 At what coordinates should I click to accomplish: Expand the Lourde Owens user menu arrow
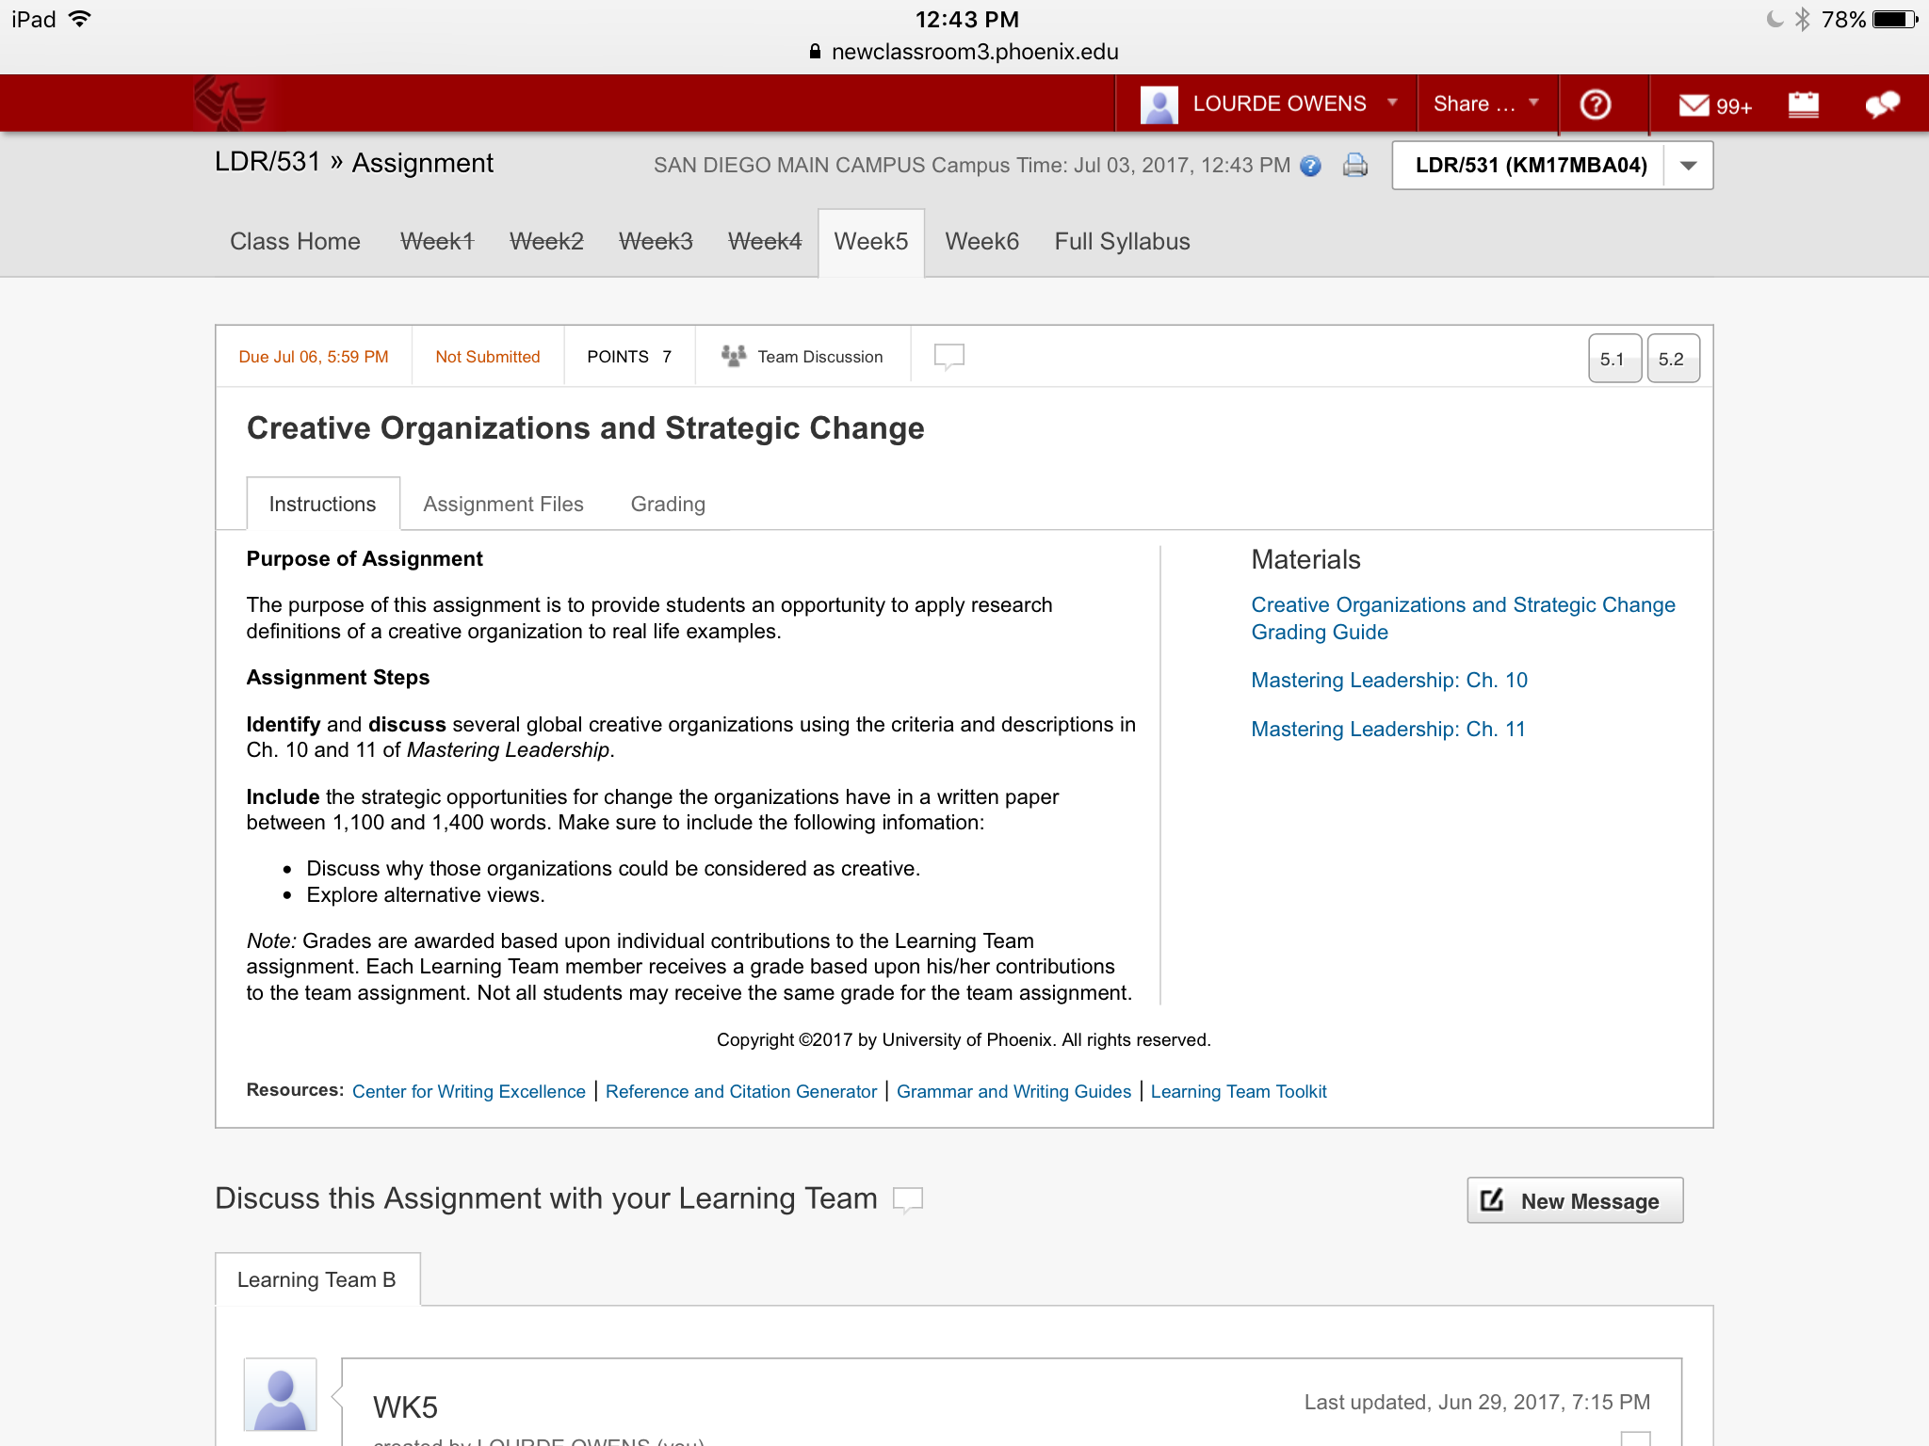point(1392,103)
